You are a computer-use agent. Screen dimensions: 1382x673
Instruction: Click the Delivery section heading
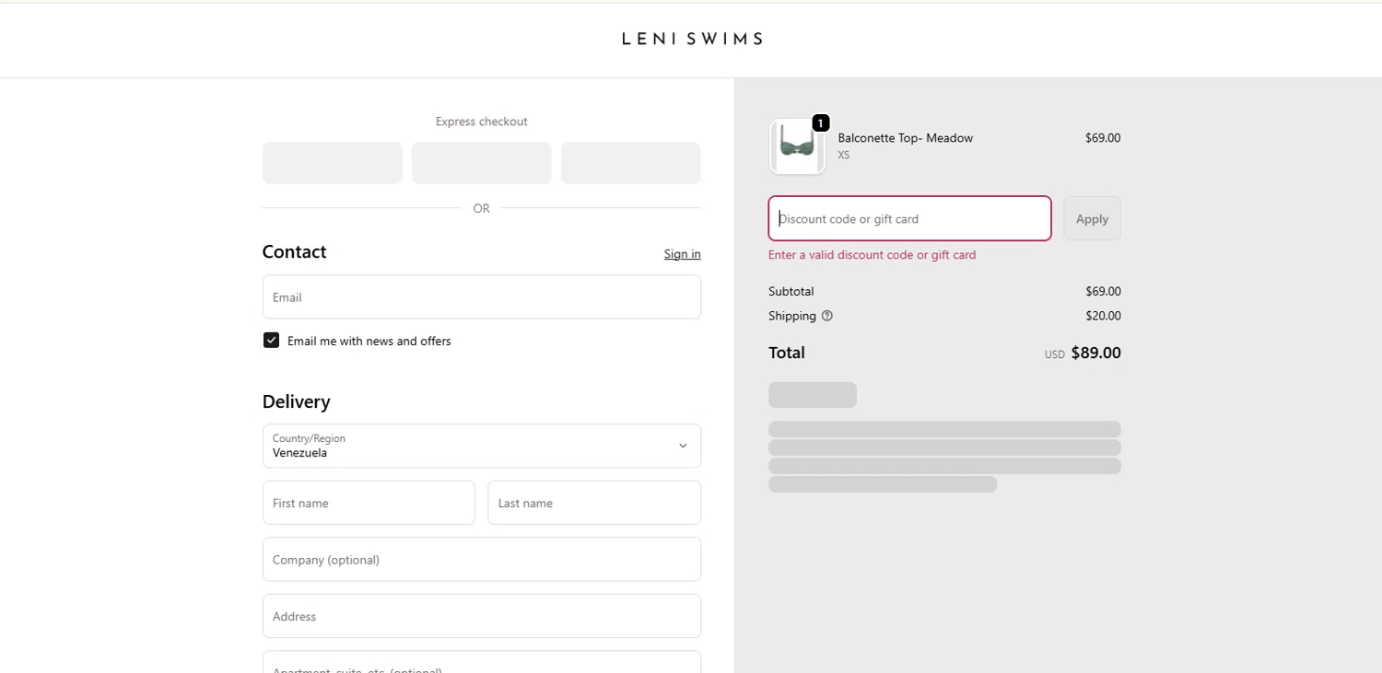point(296,401)
